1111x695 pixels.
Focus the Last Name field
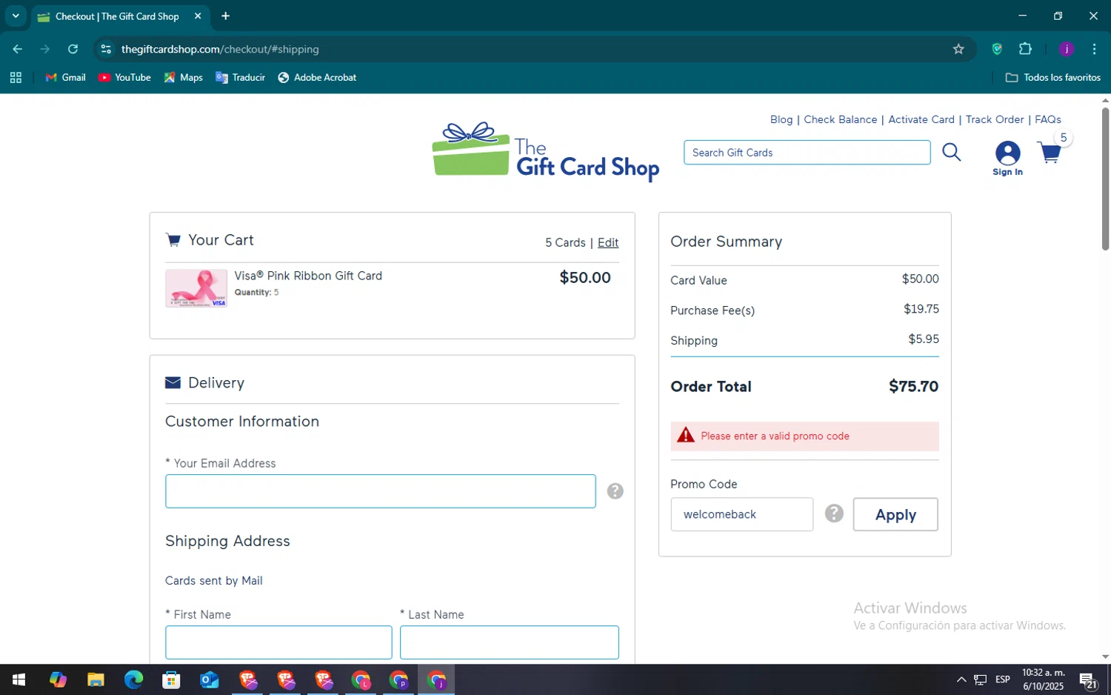[x=509, y=642]
